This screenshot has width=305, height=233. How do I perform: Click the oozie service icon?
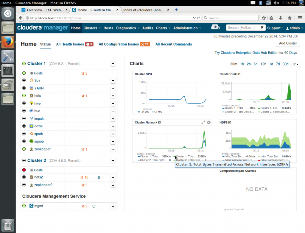31,126
